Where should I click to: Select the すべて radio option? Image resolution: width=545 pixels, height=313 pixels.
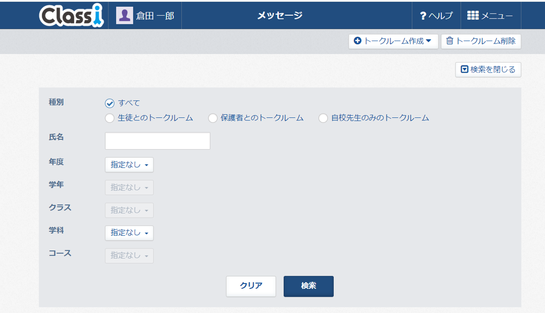109,103
